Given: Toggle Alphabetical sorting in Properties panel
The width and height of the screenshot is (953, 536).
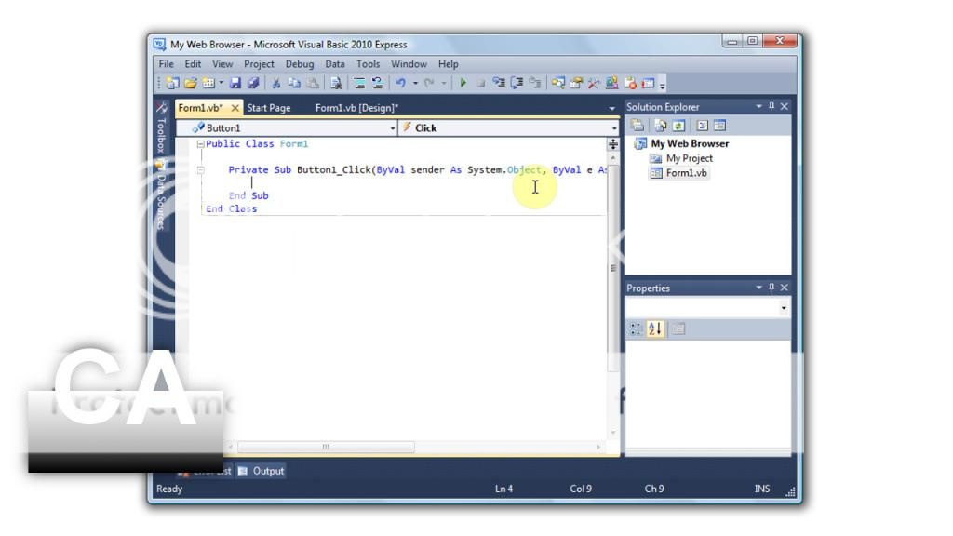Looking at the screenshot, I should 654,328.
